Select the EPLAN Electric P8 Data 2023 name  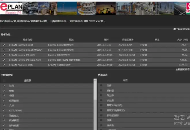(25, 60)
